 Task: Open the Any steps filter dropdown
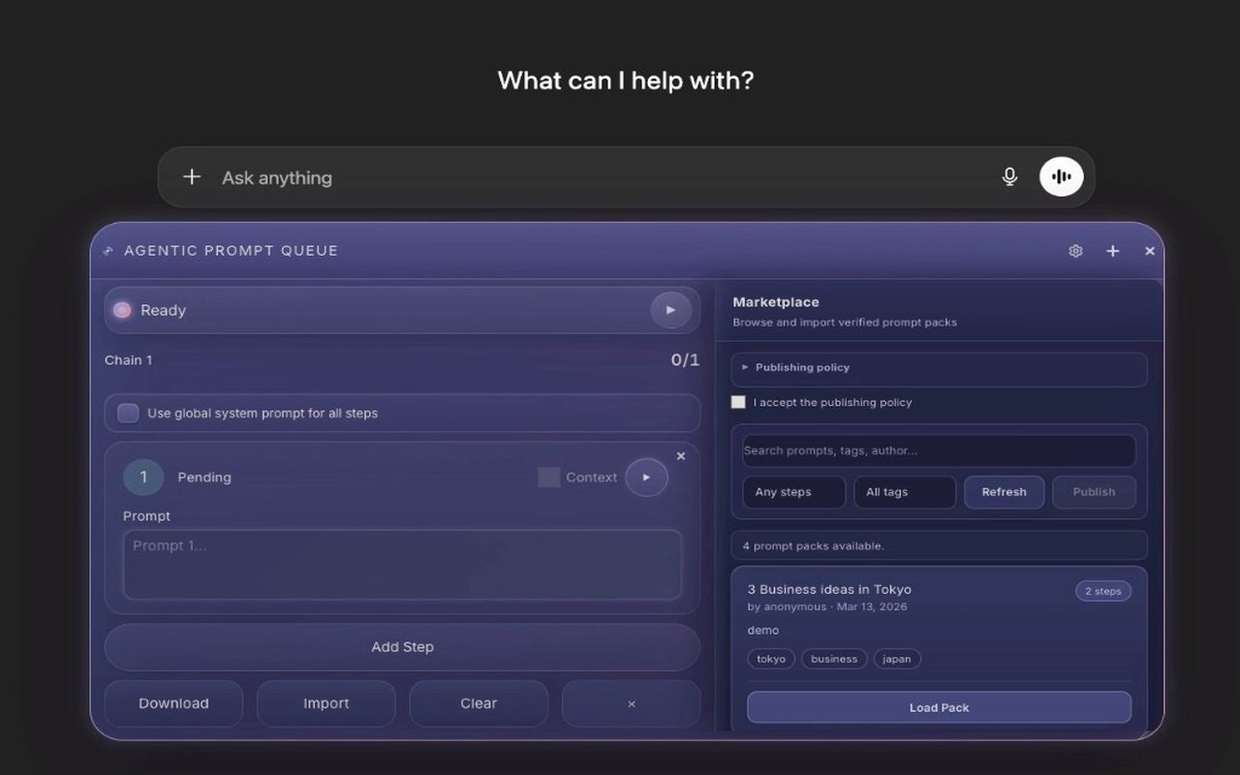tap(793, 492)
